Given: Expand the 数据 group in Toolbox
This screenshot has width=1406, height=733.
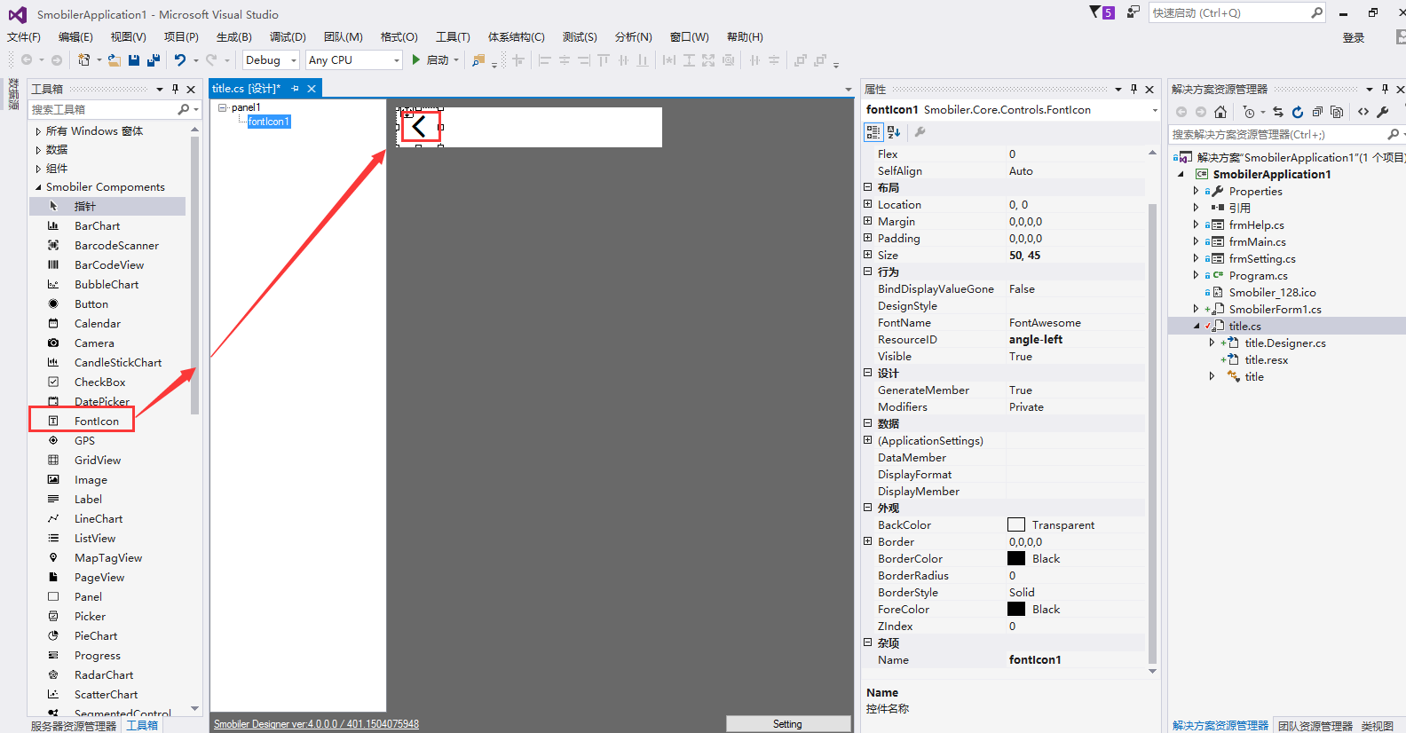Looking at the screenshot, I should click(x=38, y=150).
